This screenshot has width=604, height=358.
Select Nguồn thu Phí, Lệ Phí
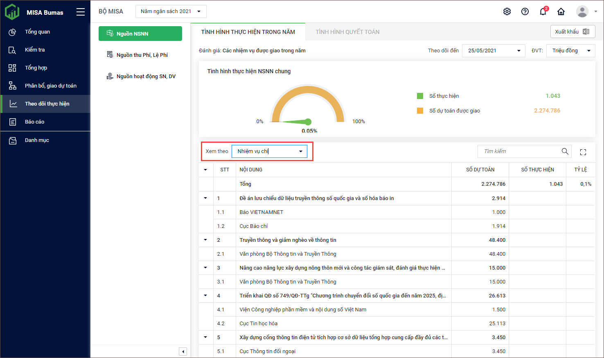coord(142,55)
